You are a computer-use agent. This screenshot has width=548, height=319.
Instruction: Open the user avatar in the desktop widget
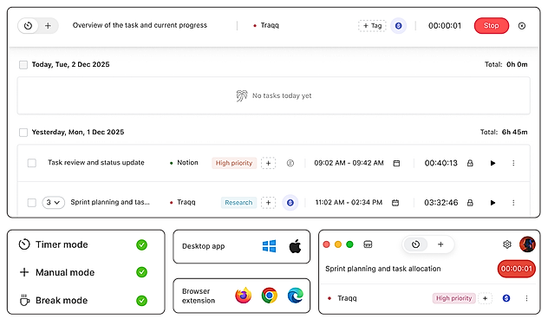tap(527, 244)
